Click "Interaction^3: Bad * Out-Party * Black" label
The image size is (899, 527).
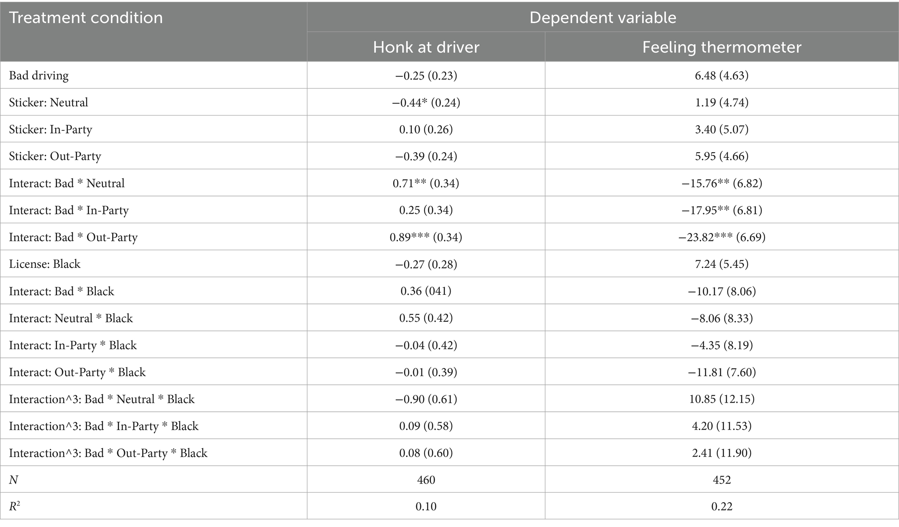point(108,453)
